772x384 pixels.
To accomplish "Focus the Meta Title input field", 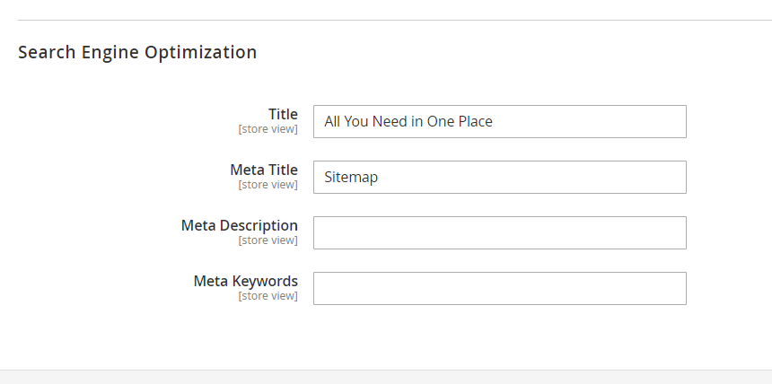I will pos(500,178).
